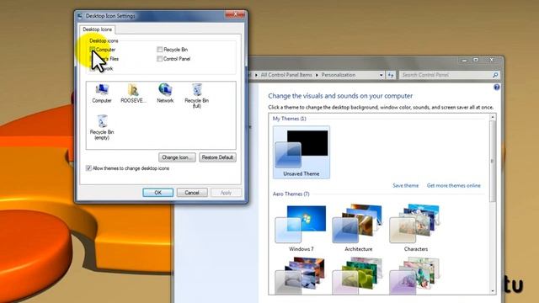Click the Aero Themes (7) heading
The width and height of the screenshot is (539, 303).
pos(291,194)
